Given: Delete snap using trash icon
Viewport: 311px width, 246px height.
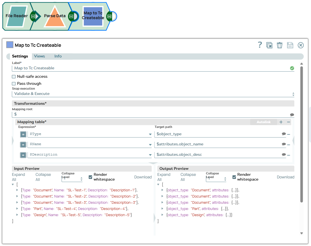Looking at the screenshot, I should pos(279,45).
